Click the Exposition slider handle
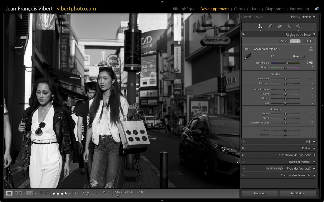The image size is (324, 202). tap(285, 79)
